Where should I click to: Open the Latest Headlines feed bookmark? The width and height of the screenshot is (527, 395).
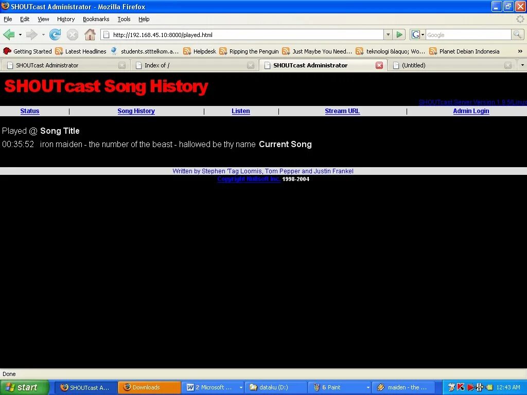click(81, 51)
